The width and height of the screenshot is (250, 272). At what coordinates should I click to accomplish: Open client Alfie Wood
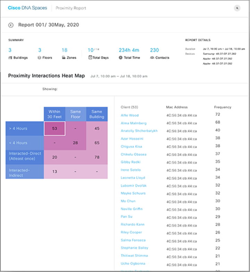pos(130,115)
